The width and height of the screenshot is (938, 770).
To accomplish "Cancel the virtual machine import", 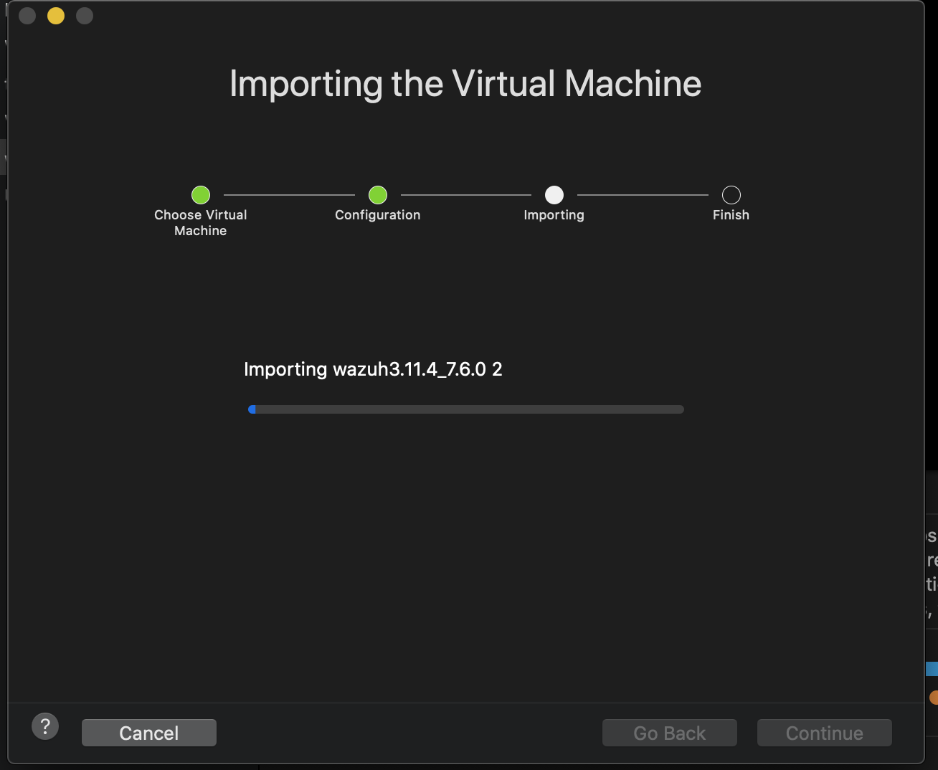I will click(x=148, y=733).
